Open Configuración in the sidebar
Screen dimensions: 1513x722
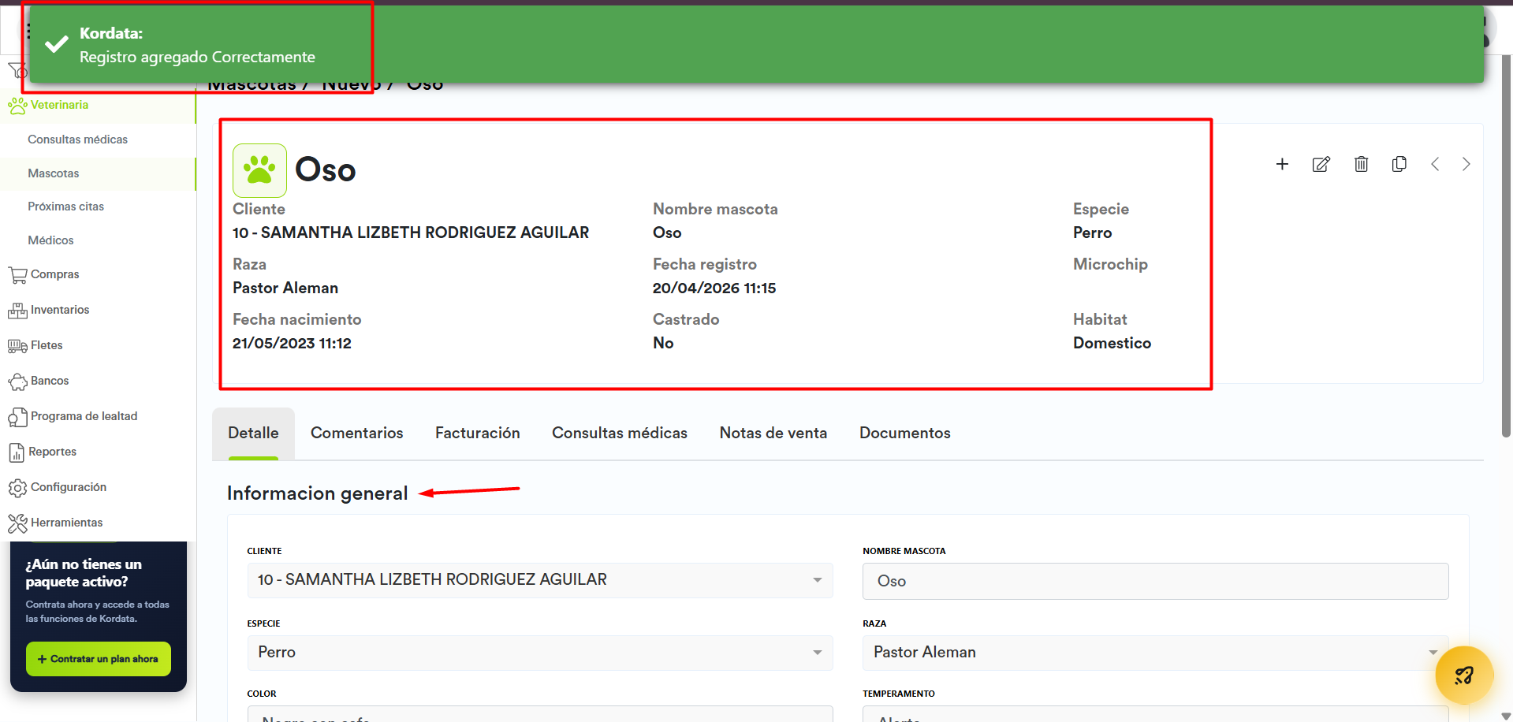(x=69, y=487)
